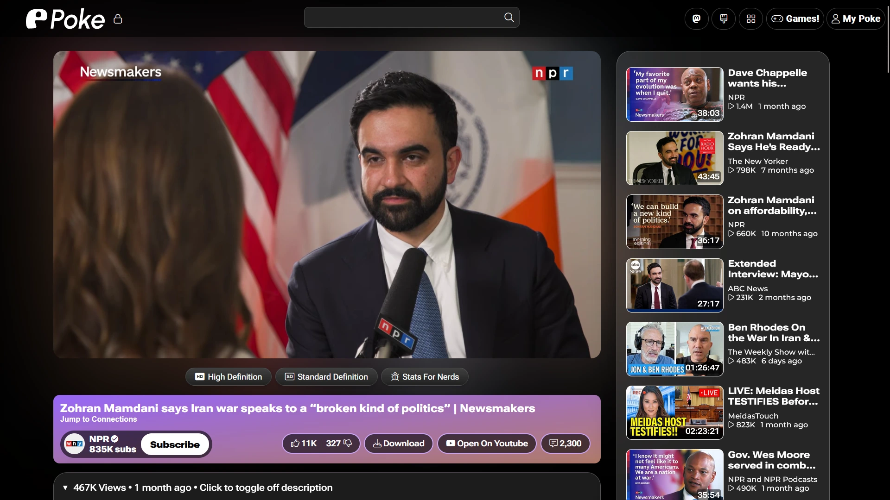Open My Poke account button

tap(856, 19)
